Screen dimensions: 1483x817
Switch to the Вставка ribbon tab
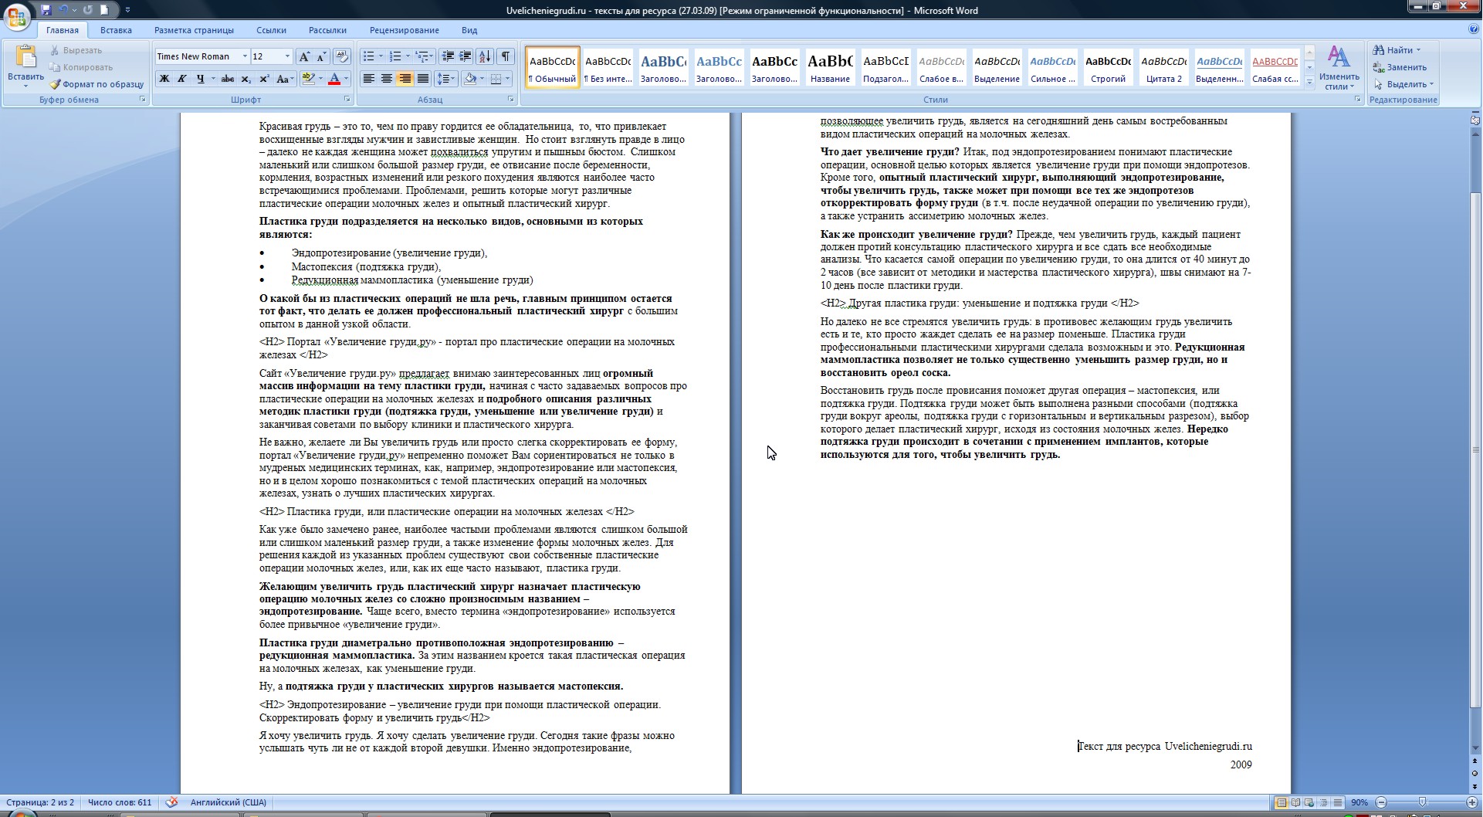point(116,30)
